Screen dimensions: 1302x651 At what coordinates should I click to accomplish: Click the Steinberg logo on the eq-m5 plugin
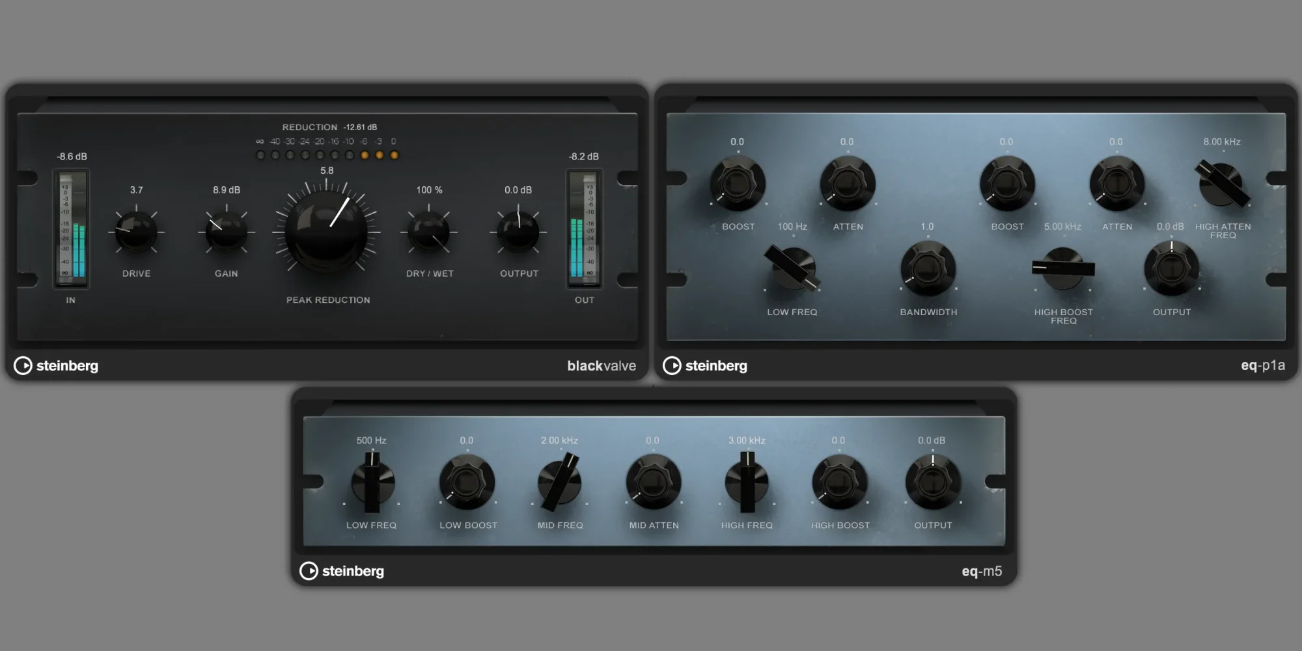342,571
